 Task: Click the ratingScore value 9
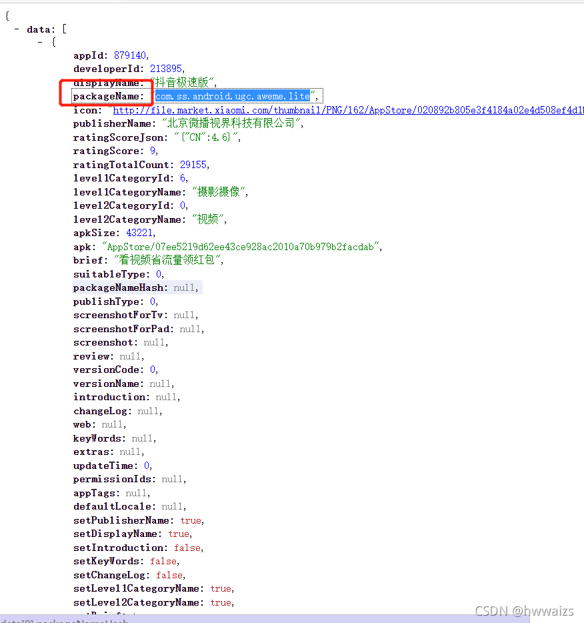(153, 151)
